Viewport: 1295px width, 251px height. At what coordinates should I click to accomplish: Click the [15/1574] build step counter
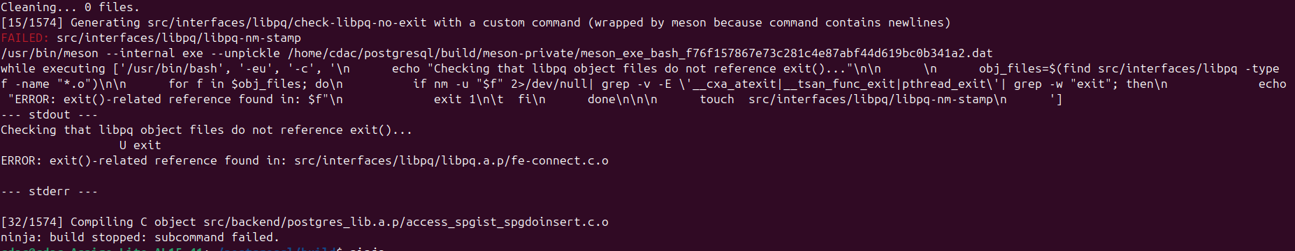coord(32,22)
